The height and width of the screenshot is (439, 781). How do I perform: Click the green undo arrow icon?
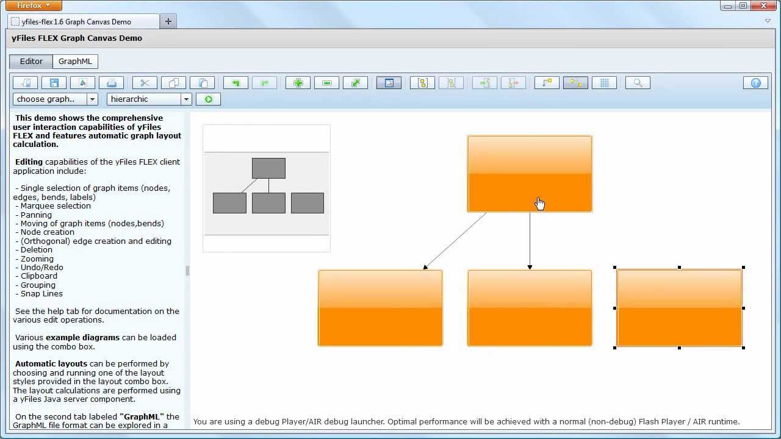(x=236, y=83)
